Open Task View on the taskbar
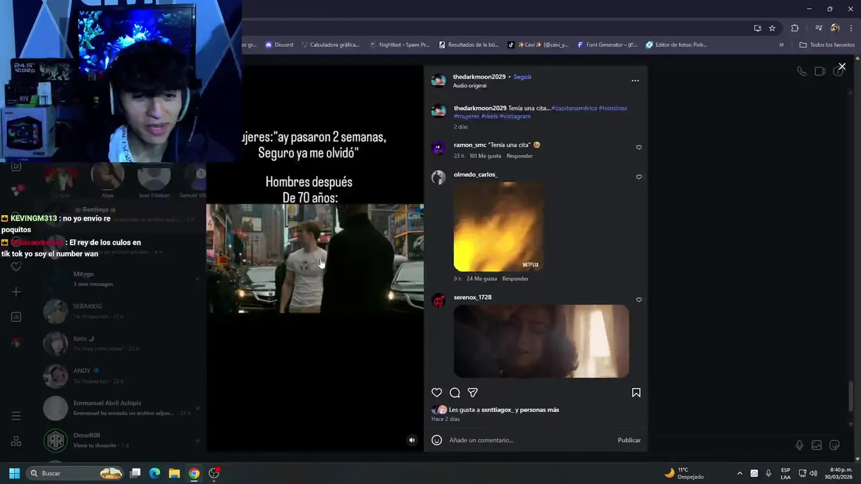The image size is (861, 484). [x=135, y=473]
